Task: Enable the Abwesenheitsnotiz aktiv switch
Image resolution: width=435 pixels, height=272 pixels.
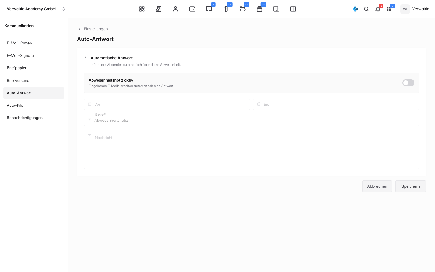Action: (x=408, y=83)
